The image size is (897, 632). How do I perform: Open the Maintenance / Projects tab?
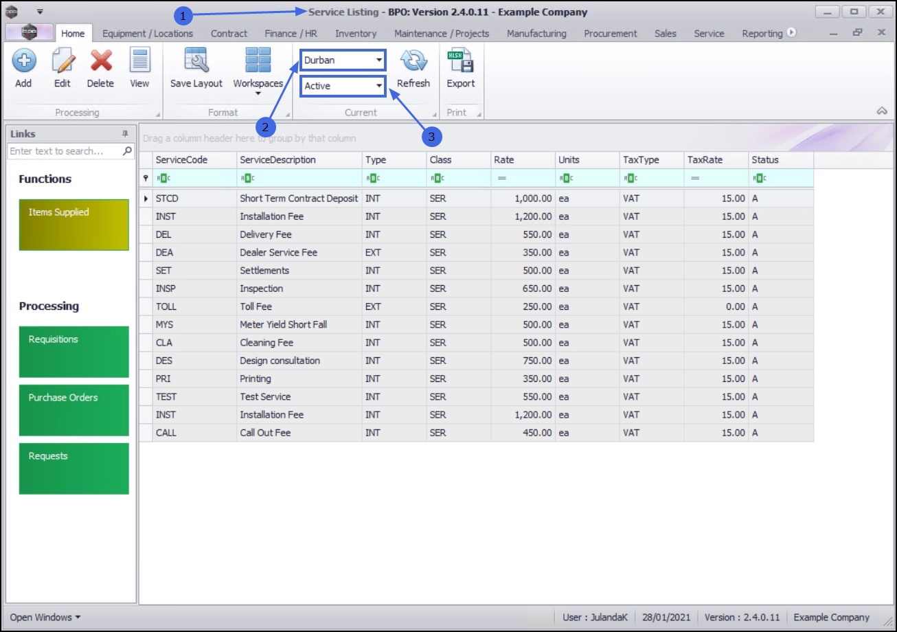pyautogui.click(x=442, y=33)
